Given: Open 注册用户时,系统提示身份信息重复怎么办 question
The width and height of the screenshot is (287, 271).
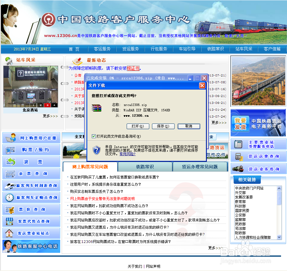Looking at the screenshot, I should [x=106, y=184].
